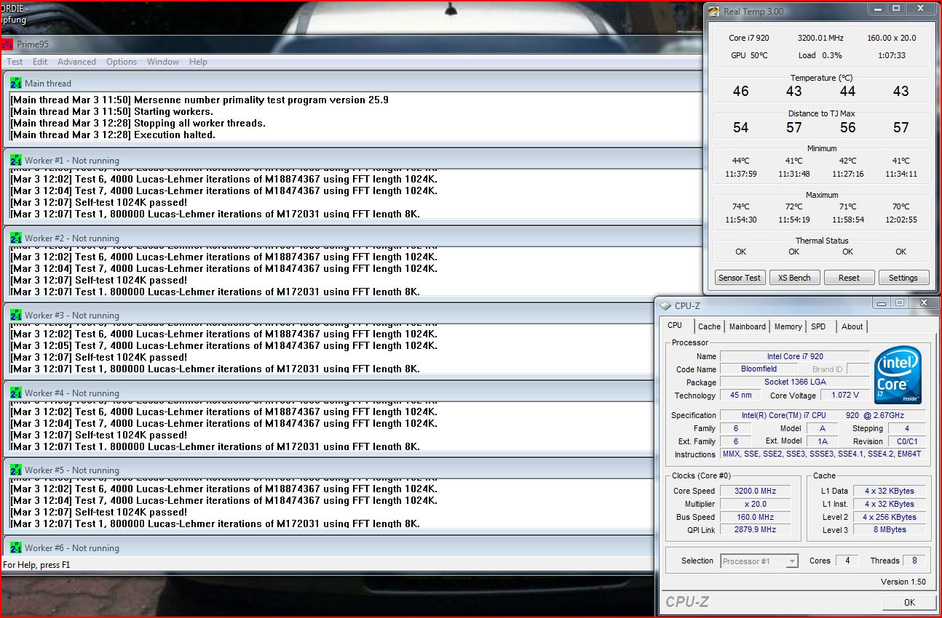This screenshot has height=618, width=942.
Task: Click the Reset button in Real Temp
Action: pos(849,278)
